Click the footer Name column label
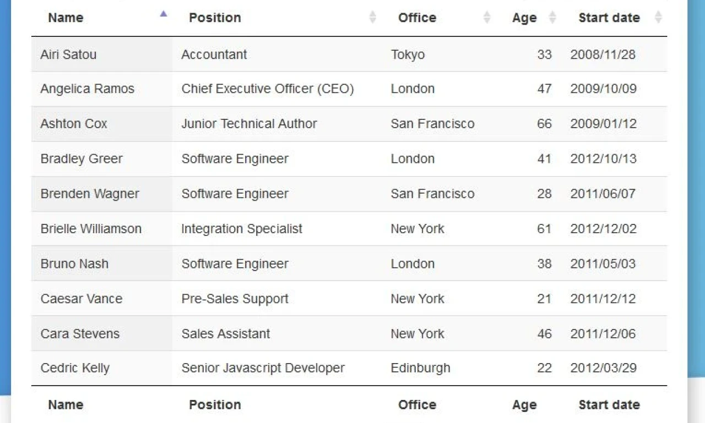Screen dimensions: 705x423 click(x=66, y=405)
